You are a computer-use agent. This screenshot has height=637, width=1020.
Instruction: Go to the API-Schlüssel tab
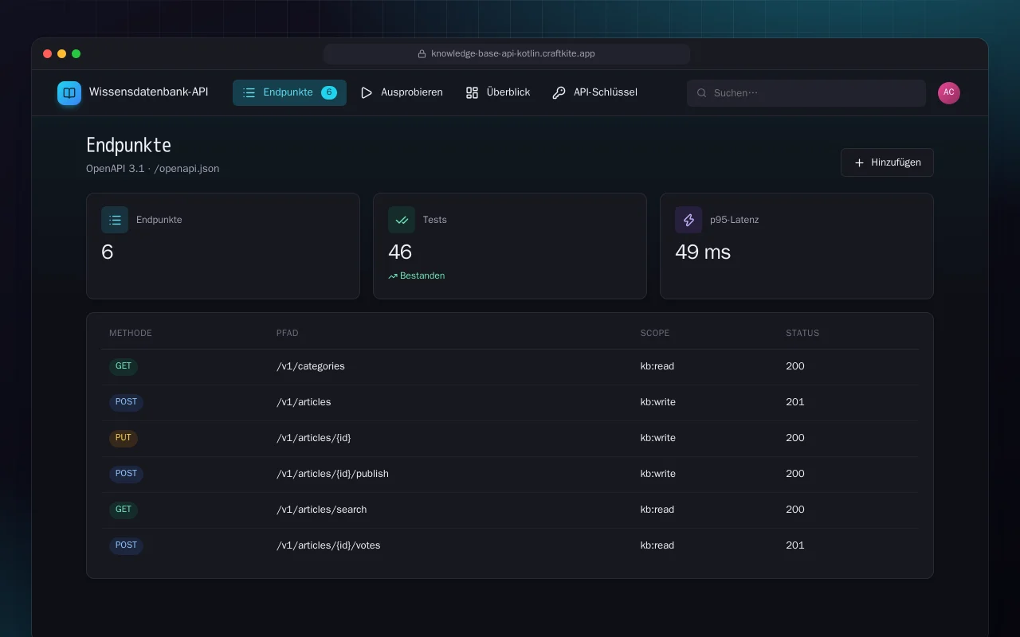pyautogui.click(x=594, y=92)
